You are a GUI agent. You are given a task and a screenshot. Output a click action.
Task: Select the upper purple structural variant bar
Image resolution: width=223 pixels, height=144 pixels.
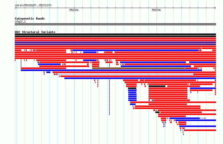tap(115, 42)
